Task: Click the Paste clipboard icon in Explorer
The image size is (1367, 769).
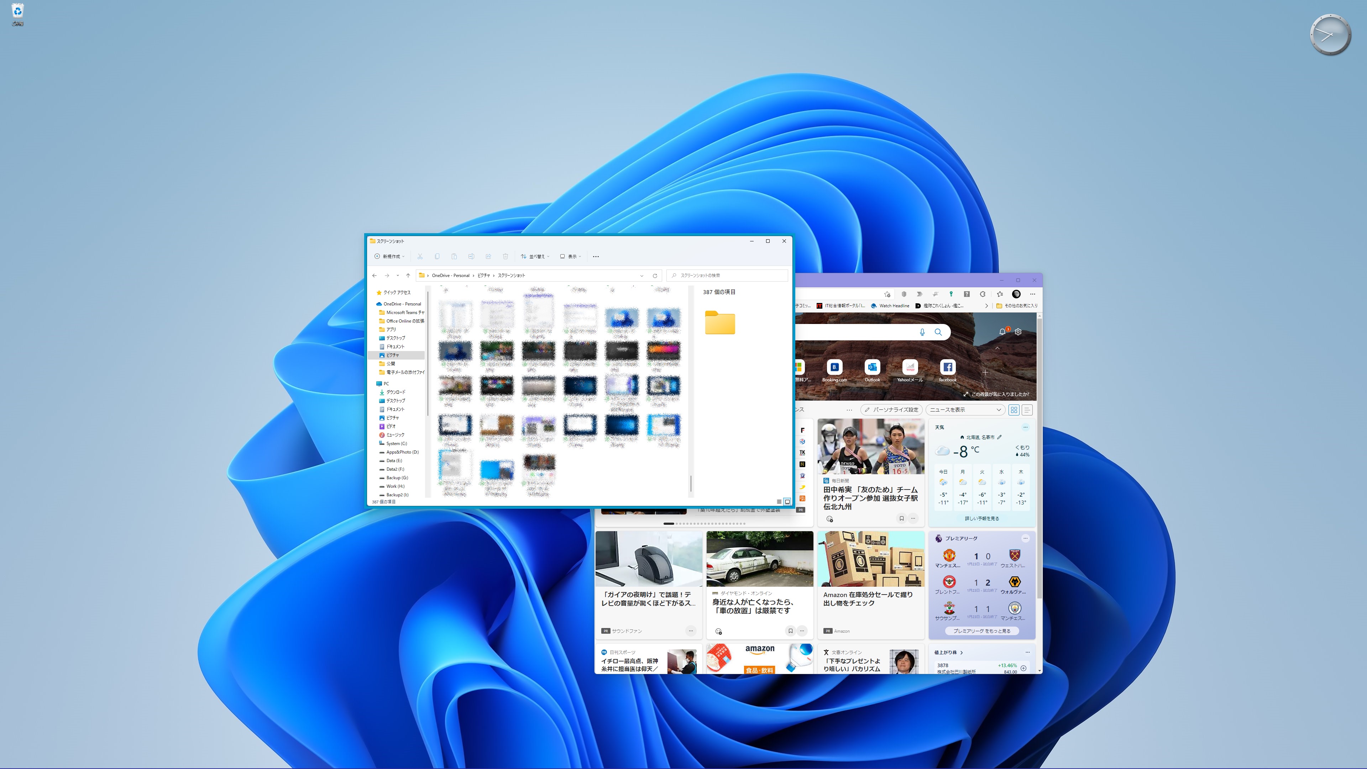Action: click(454, 256)
